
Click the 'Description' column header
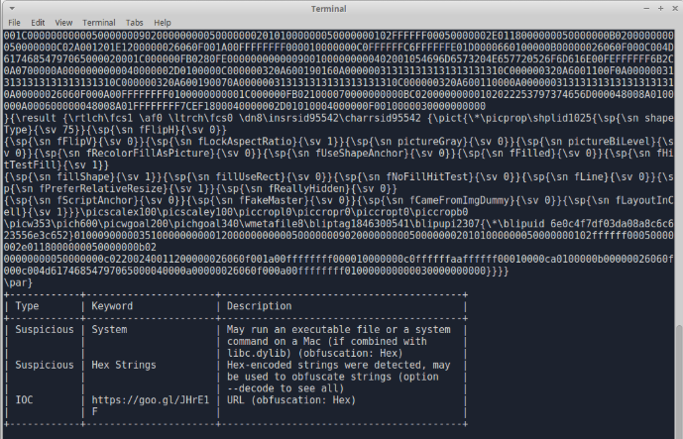[261, 306]
